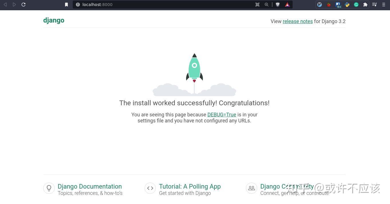The height and width of the screenshot is (204, 390).
Task: Click the DEBUG=True link
Action: pyautogui.click(x=222, y=115)
